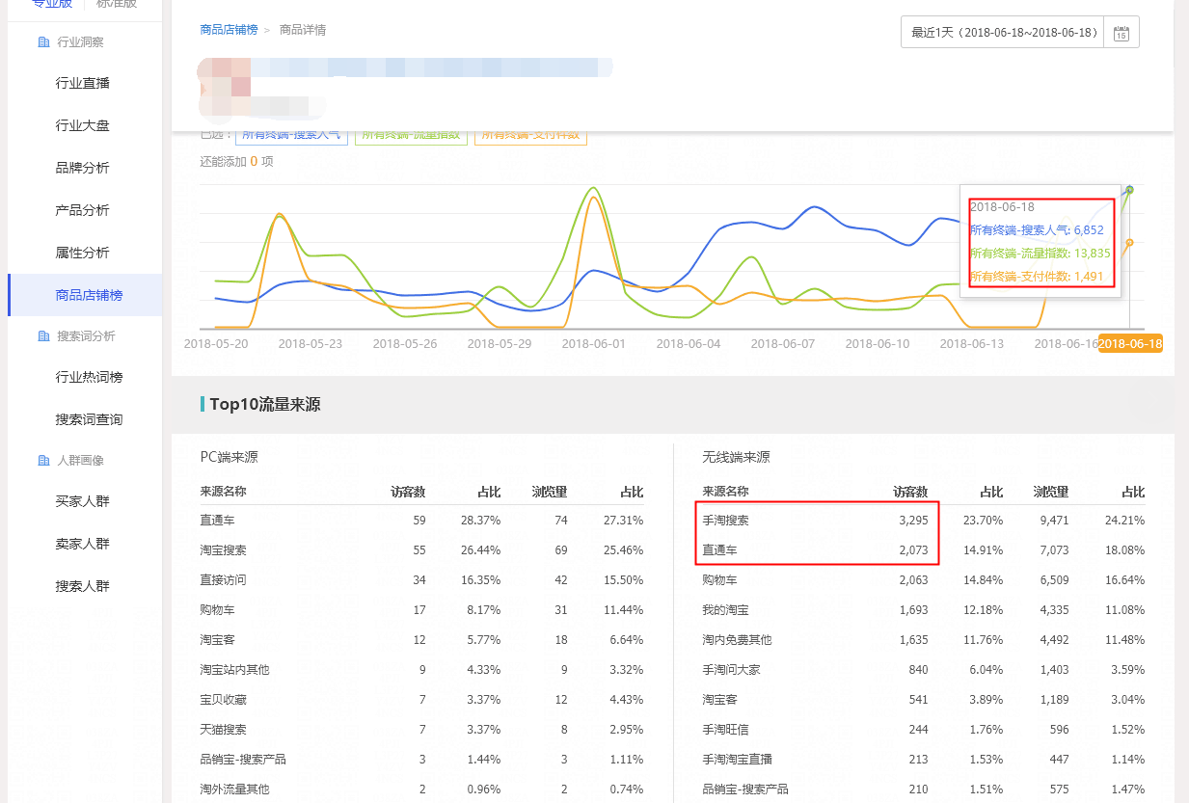Click the 行业洞察 section icon

point(43,42)
